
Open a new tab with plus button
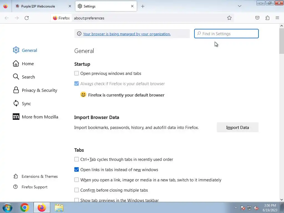(143, 6)
